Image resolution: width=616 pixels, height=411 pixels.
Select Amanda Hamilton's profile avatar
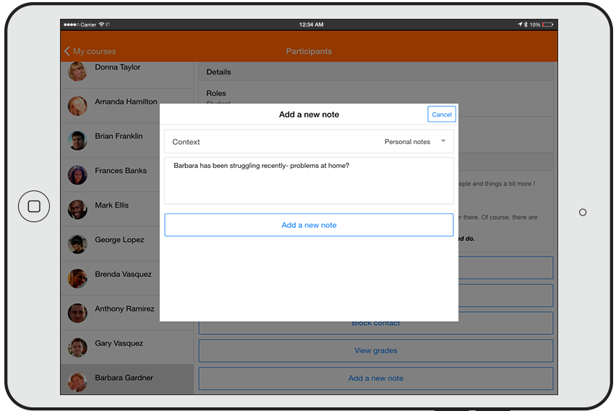click(77, 106)
